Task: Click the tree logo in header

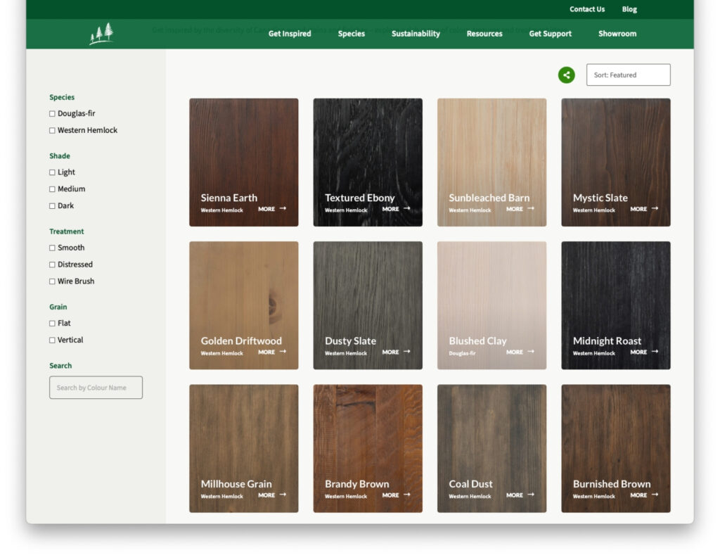Action: 101,34
